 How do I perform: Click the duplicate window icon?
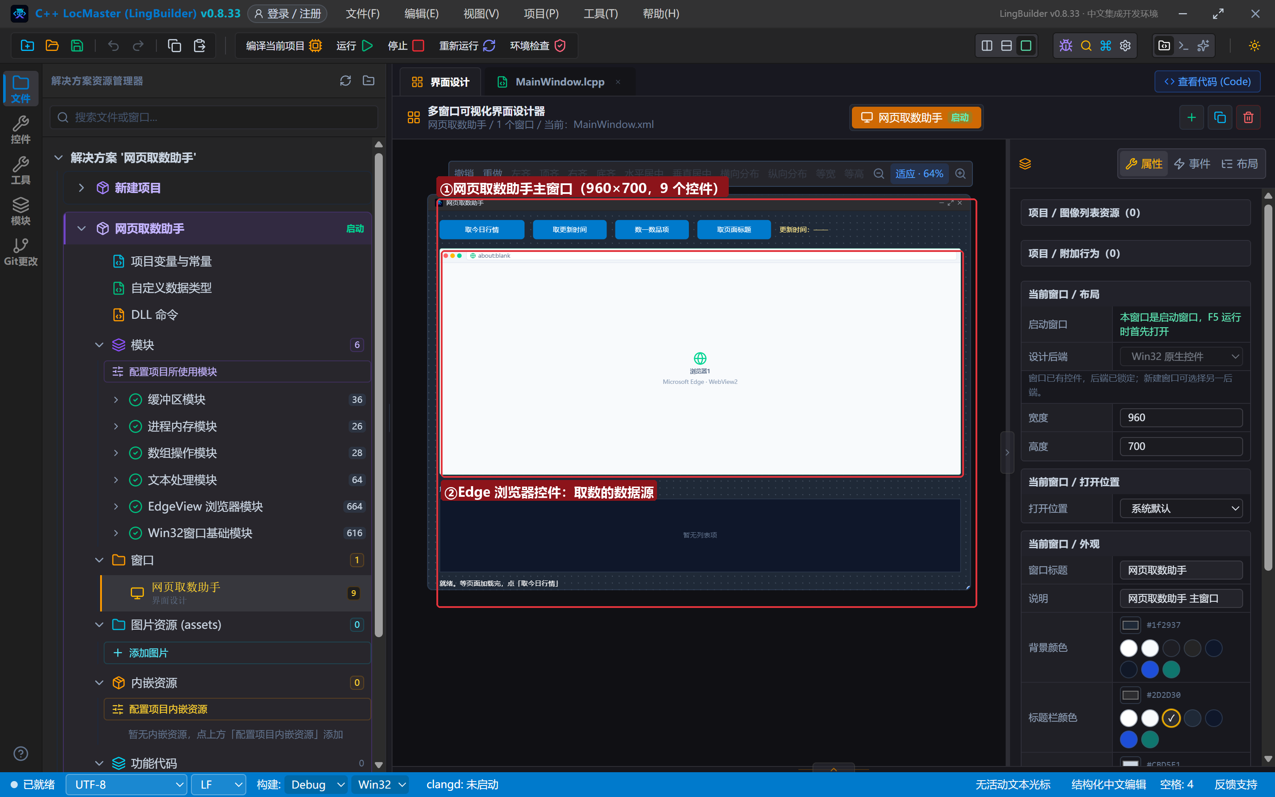pos(1220,117)
